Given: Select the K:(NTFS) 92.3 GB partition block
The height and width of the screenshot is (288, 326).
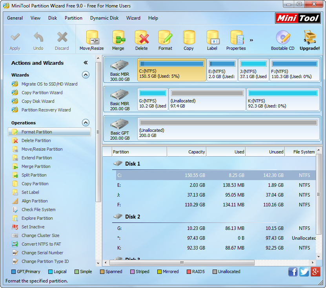Looking at the screenshot, I should [283, 99].
